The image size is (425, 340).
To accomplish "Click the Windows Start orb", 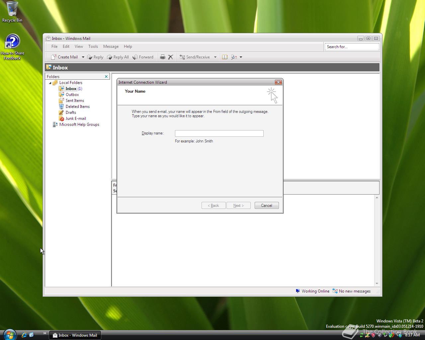I will coord(9,334).
